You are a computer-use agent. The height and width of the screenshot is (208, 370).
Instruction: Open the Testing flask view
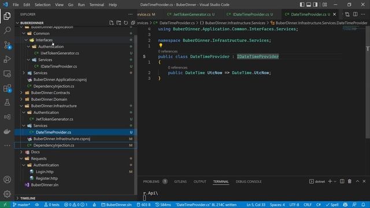click(7, 102)
